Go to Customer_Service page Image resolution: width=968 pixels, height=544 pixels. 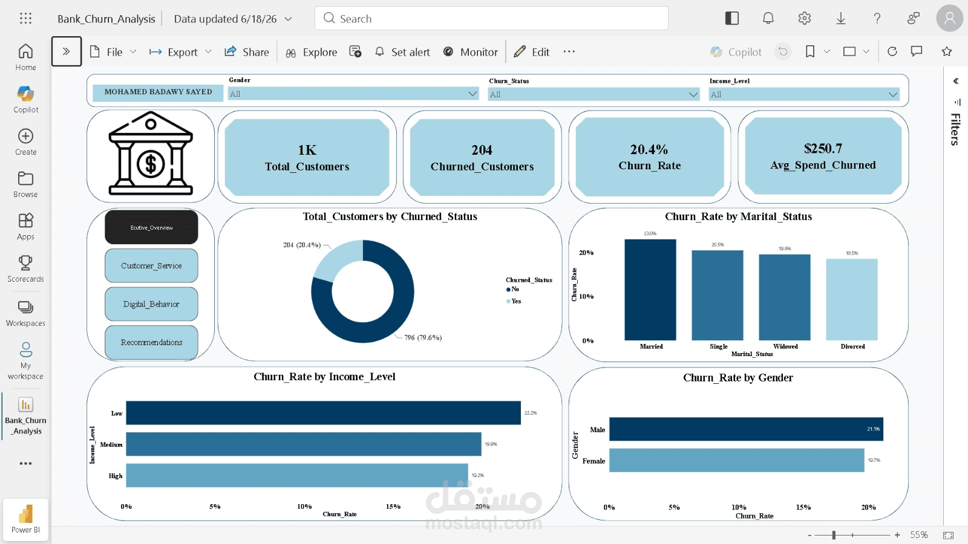click(x=151, y=265)
